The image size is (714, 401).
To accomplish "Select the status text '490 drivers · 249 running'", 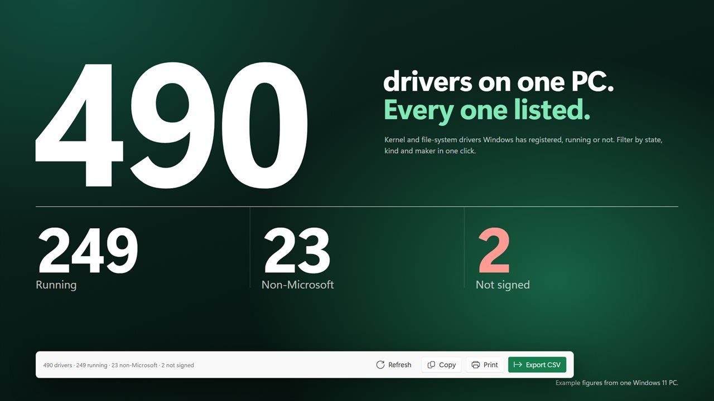I will (x=75, y=365).
